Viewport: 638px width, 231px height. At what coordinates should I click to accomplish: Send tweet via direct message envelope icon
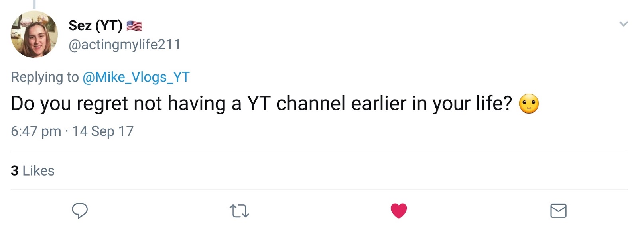click(x=558, y=211)
